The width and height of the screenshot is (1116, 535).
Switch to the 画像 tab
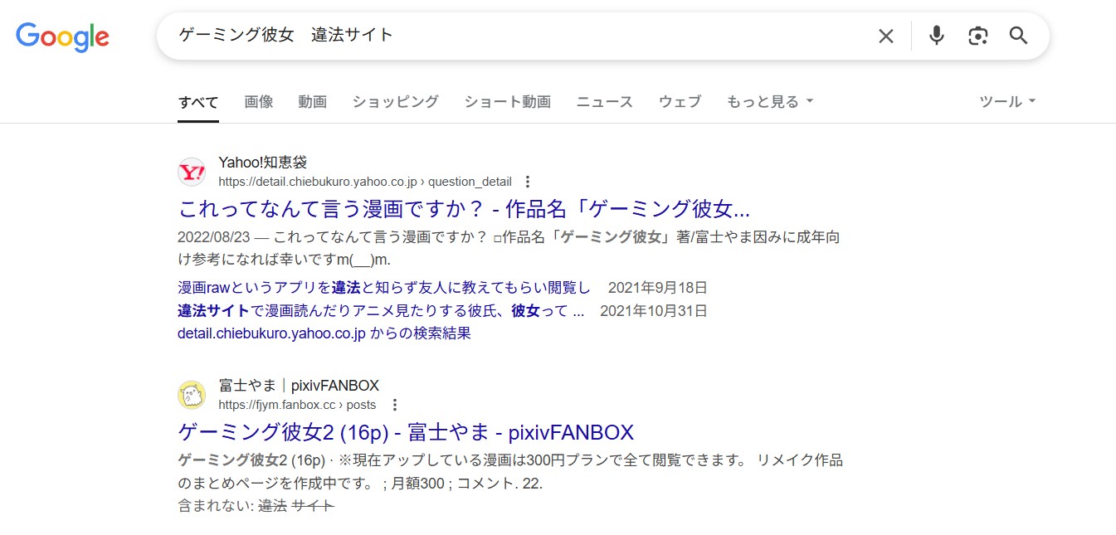(258, 100)
